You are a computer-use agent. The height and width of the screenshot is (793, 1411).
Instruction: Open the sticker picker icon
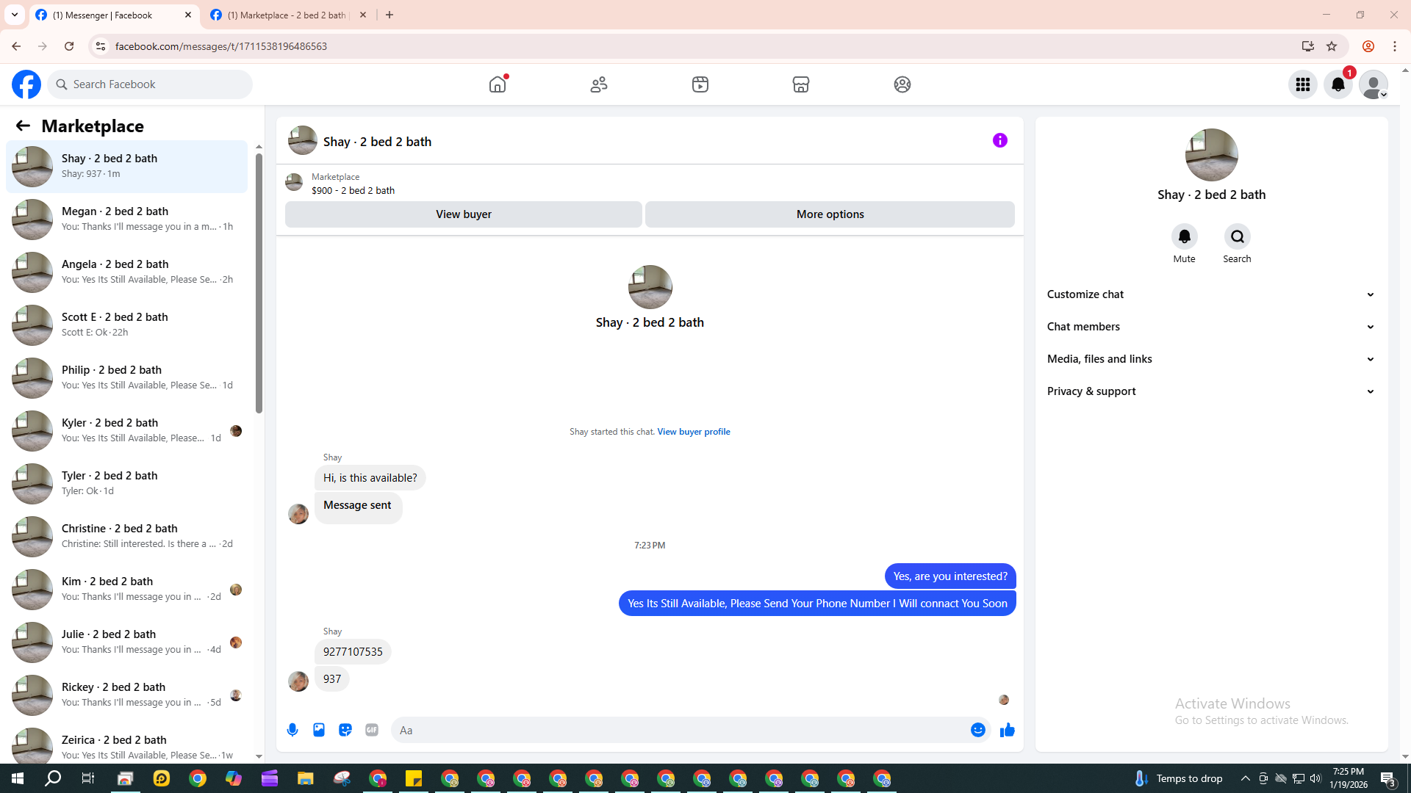coord(345,730)
